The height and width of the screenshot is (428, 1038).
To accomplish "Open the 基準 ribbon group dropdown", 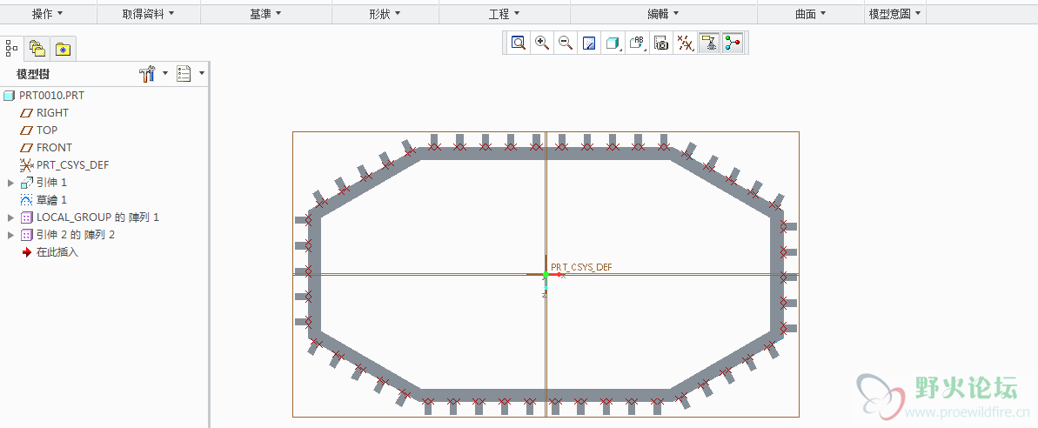I will (265, 14).
